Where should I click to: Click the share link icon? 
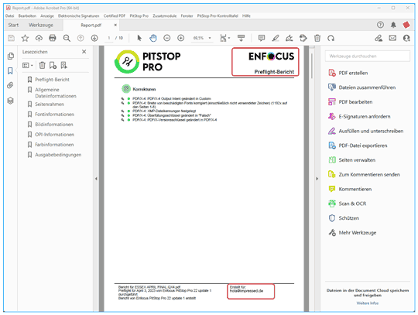tap(379, 38)
